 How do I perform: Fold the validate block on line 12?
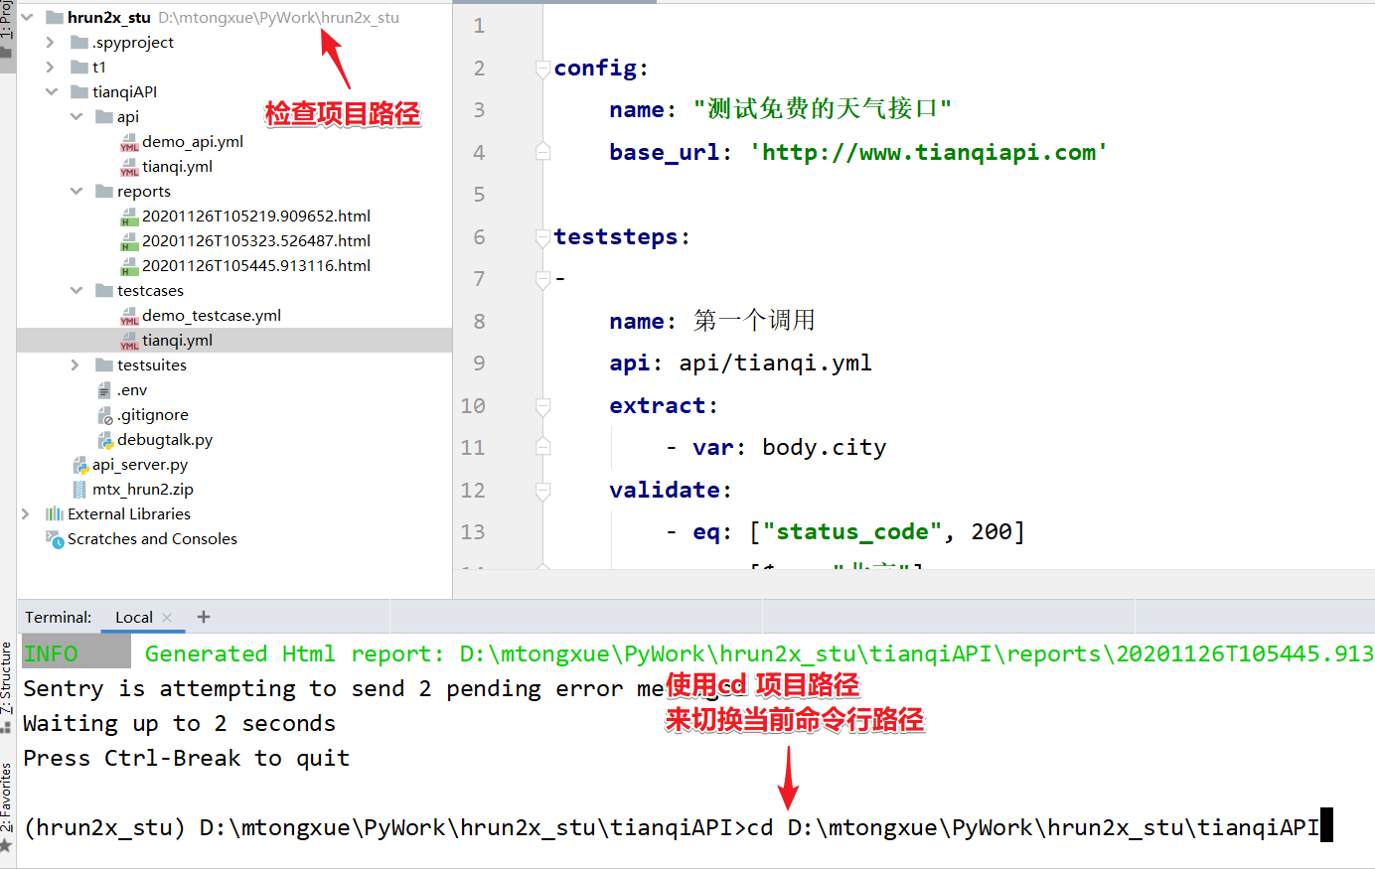[x=542, y=491]
